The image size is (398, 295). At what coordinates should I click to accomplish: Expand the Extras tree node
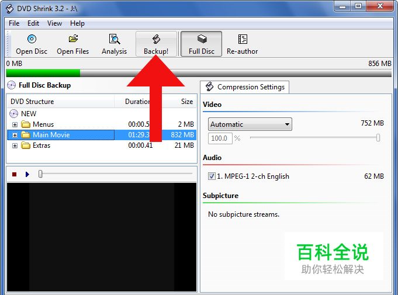(15, 145)
